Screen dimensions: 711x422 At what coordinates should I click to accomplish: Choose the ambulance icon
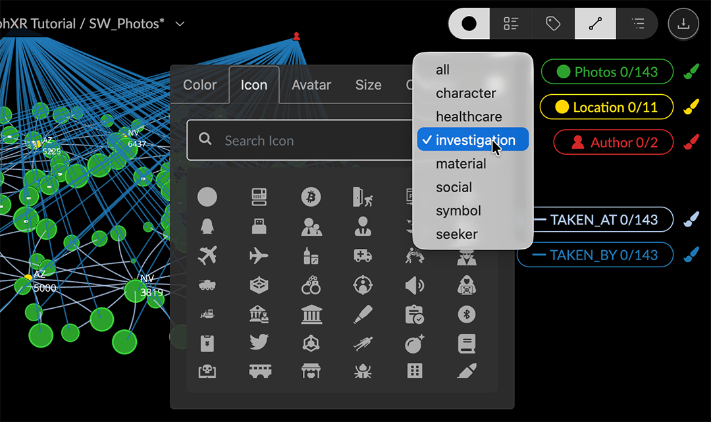[x=362, y=255]
